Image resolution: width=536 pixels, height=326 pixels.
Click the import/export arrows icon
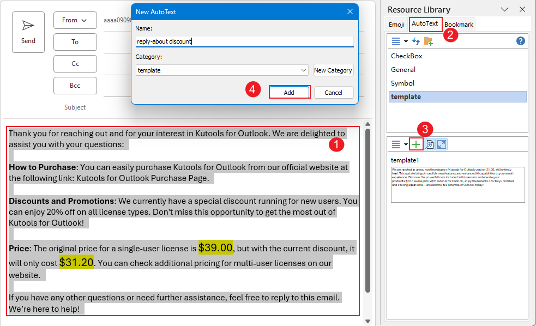(416, 41)
